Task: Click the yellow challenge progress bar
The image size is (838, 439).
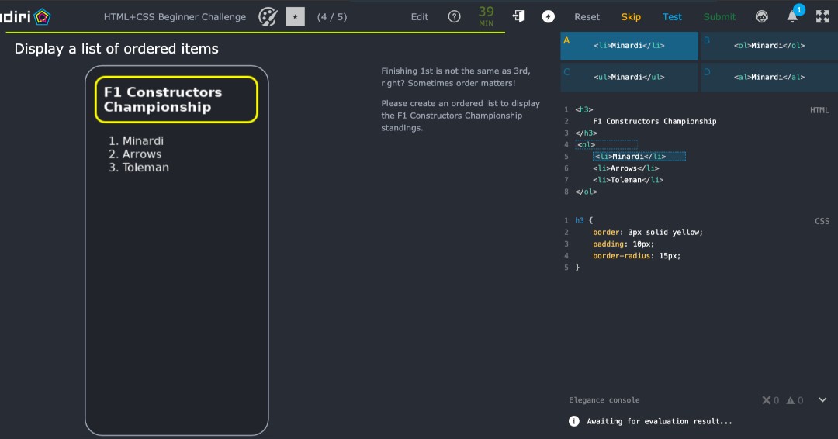Action: coord(255,33)
